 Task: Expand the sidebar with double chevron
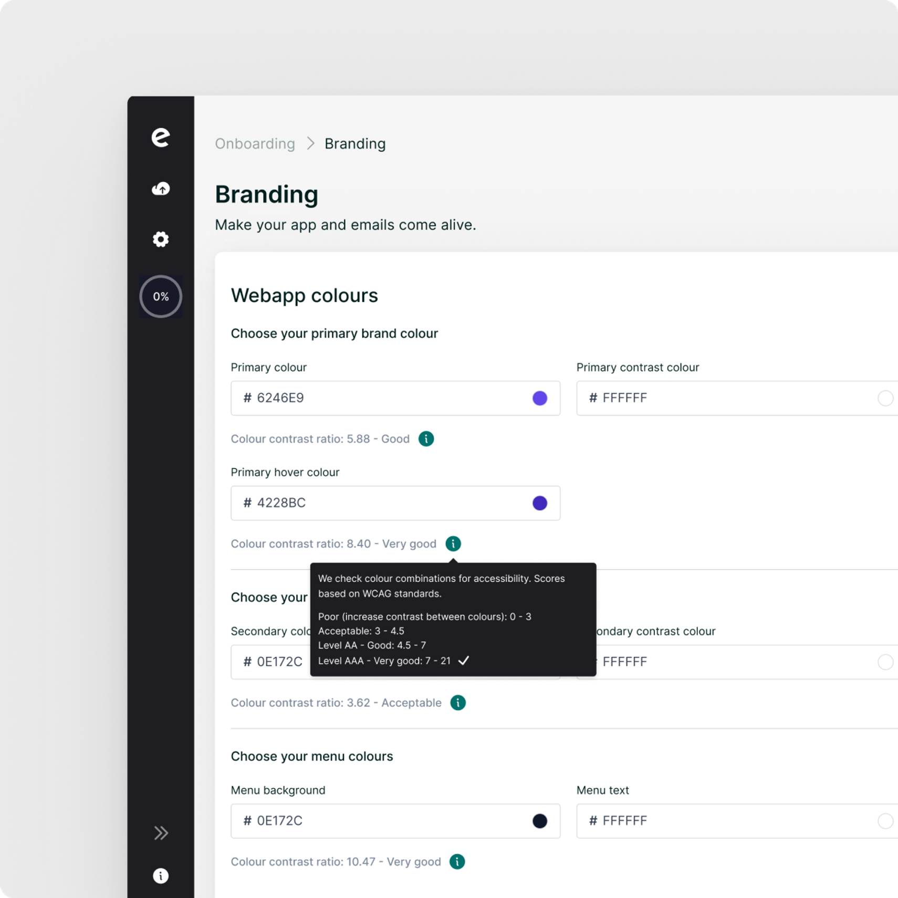click(x=161, y=833)
